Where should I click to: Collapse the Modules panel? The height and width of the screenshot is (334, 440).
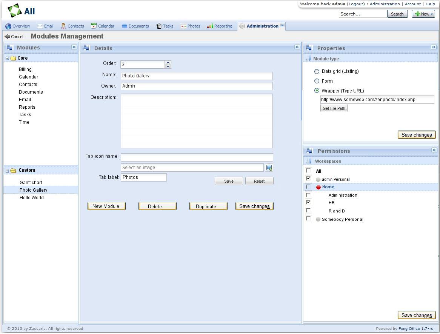(x=74, y=47)
